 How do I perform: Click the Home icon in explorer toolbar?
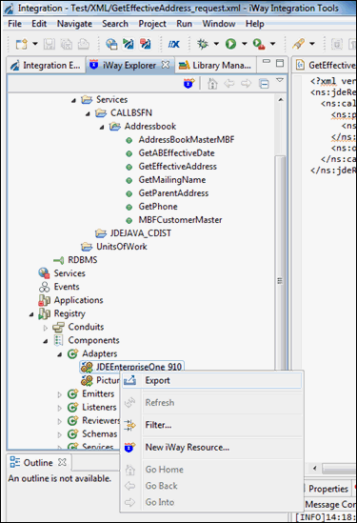(x=212, y=84)
